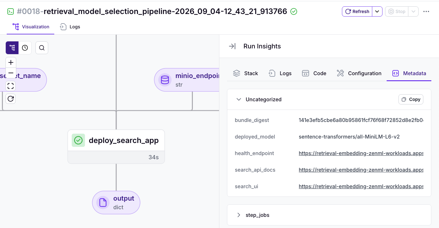Click the deployed_model key label
The height and width of the screenshot is (228, 439).
(x=255, y=137)
